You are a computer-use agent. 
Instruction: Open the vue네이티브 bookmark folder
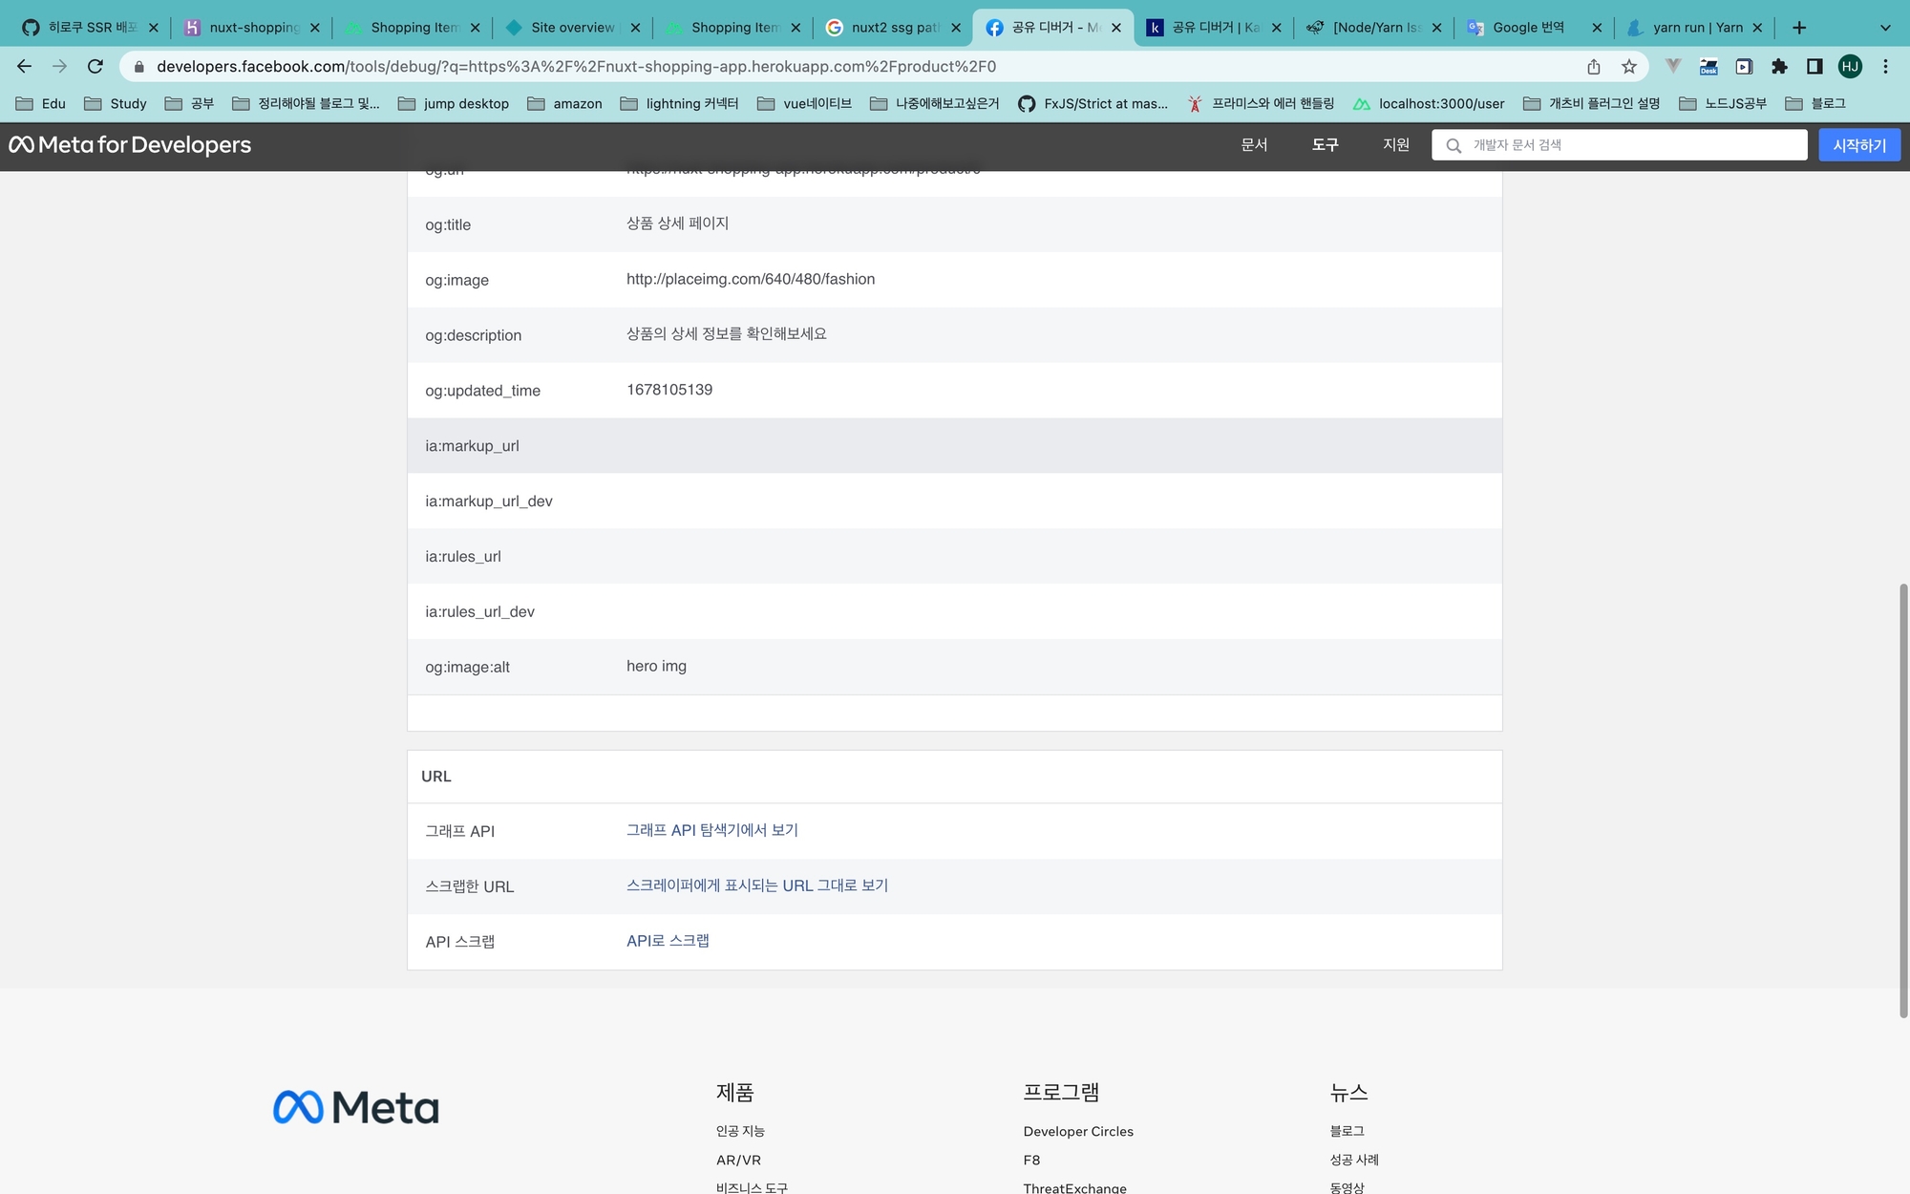[804, 103]
